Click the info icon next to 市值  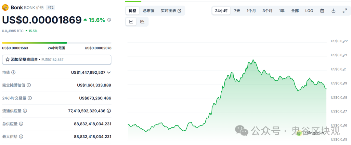click(14, 72)
